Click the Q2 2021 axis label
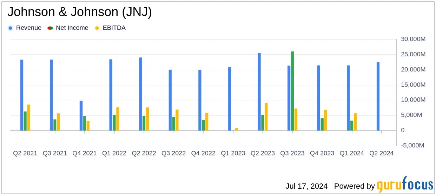Image resolution: width=436 pixels, height=195 pixels. coord(25,153)
